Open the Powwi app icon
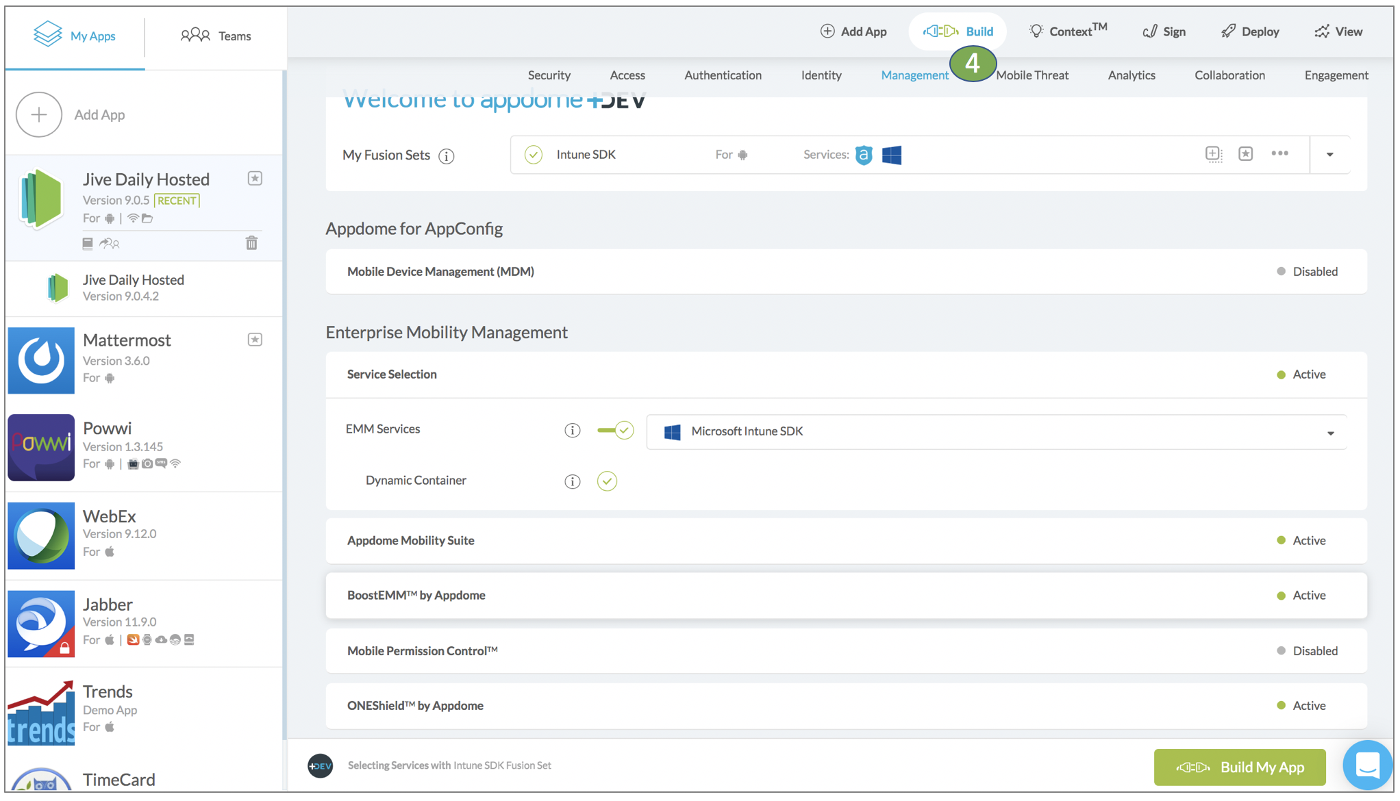The image size is (1400, 801). click(41, 448)
